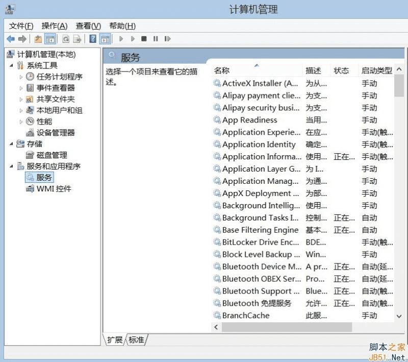The image size is (408, 362).
Task: Switch to the 扩展 tab
Action: tap(115, 340)
